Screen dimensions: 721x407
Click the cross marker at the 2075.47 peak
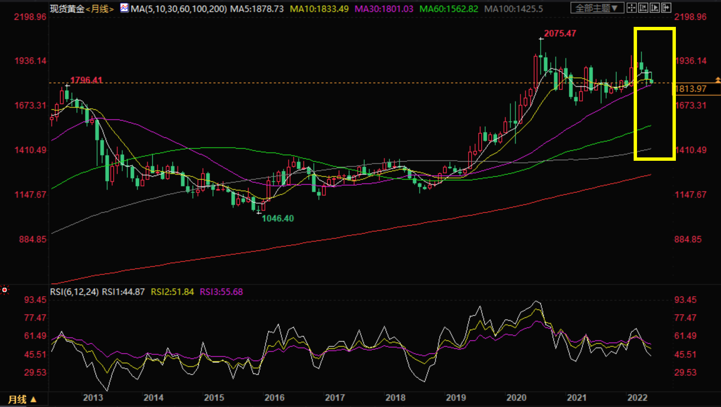coord(541,39)
